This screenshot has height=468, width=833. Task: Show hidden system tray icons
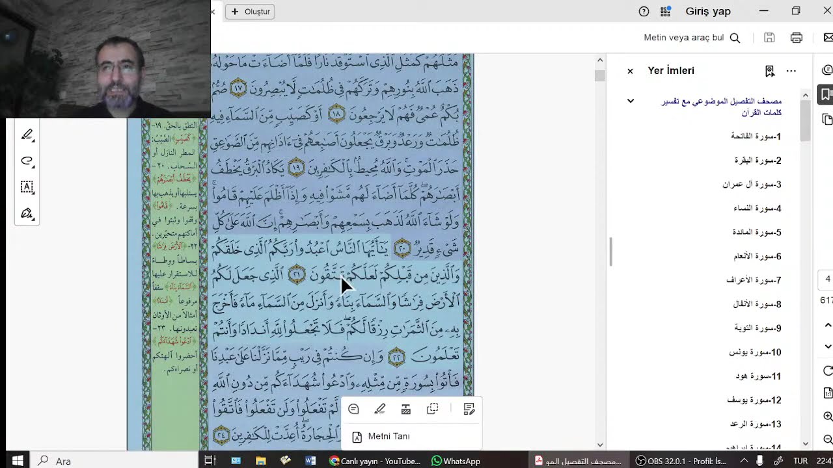[744, 461]
